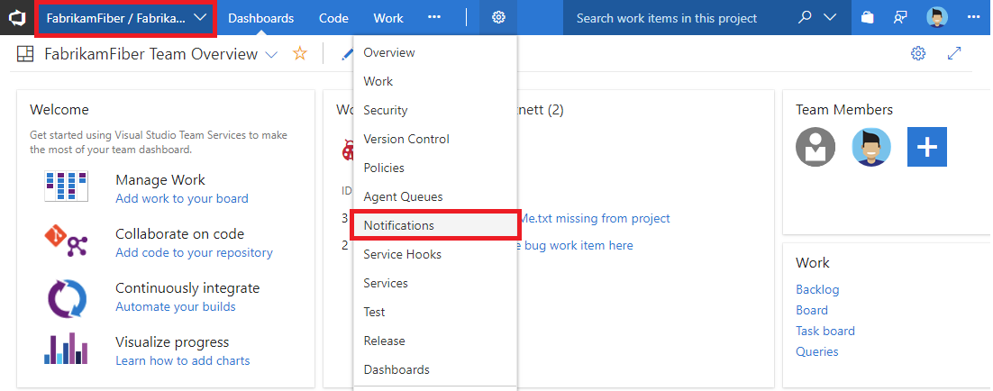Favorite the dashboard with the star
Image resolution: width=993 pixels, height=391 pixels.
[x=299, y=54]
